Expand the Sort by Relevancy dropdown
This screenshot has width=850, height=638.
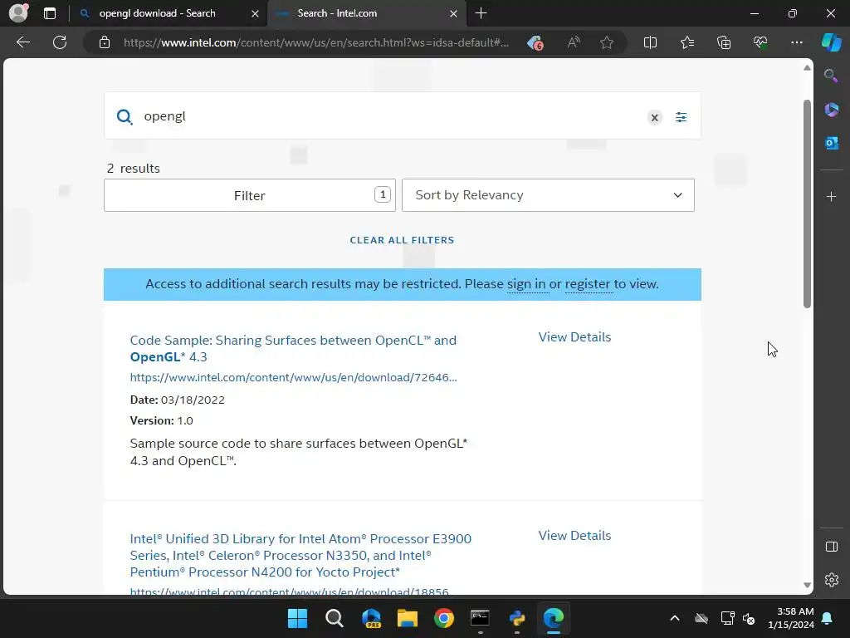[x=548, y=195]
